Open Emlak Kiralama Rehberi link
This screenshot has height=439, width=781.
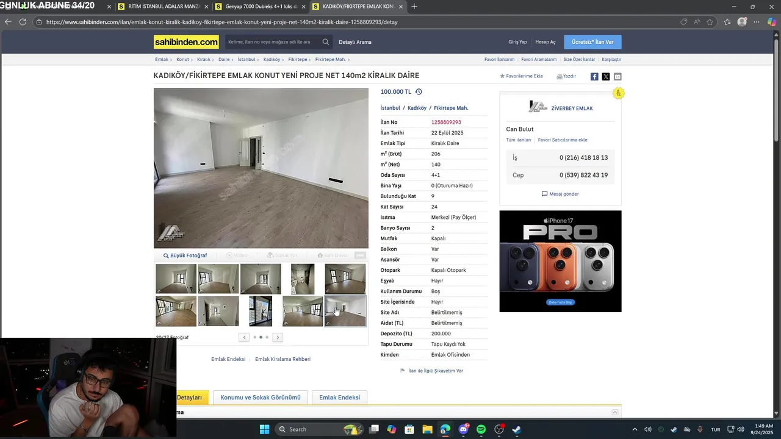pyautogui.click(x=283, y=359)
